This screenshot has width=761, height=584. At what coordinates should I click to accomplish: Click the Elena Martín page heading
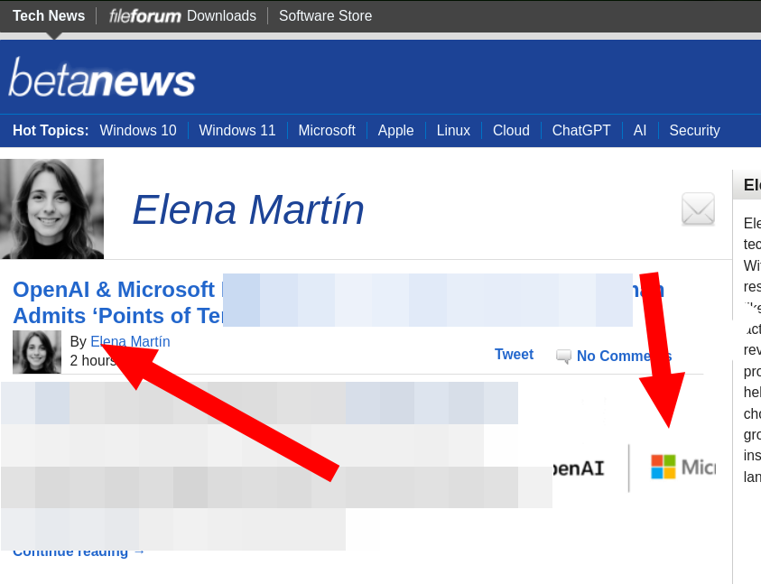pos(248,209)
